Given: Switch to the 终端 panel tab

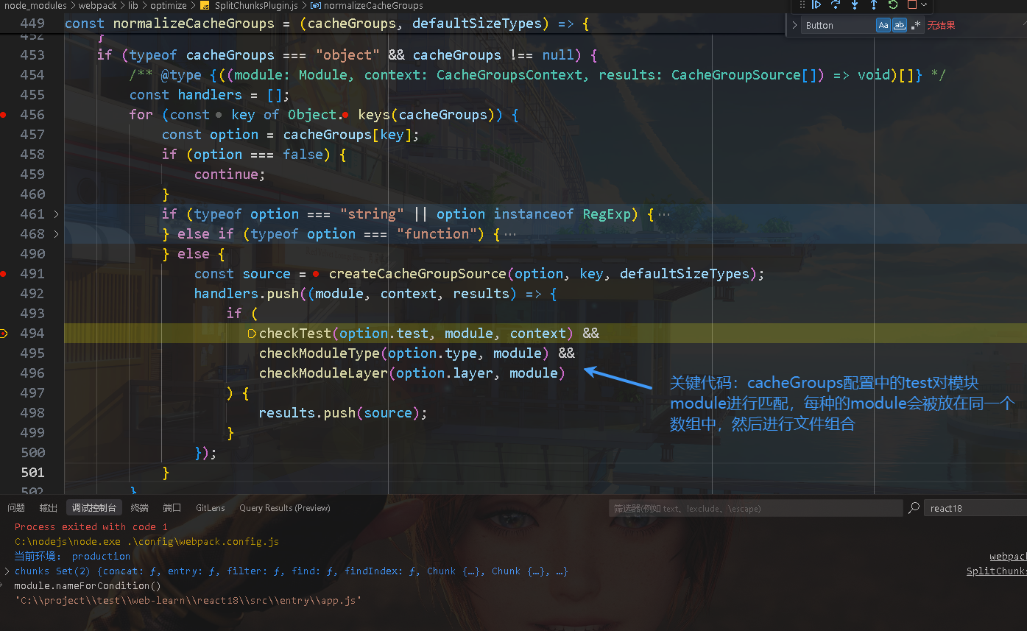Looking at the screenshot, I should point(140,508).
